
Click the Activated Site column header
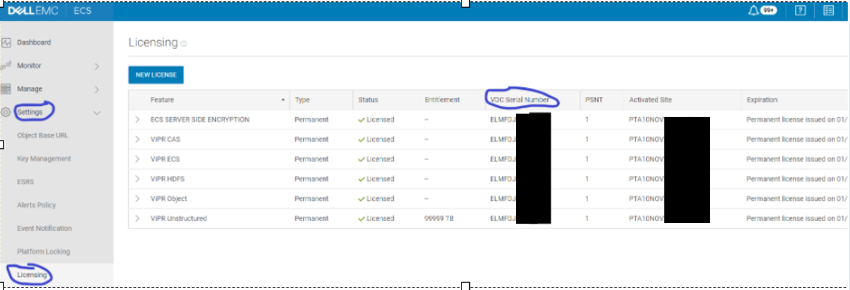click(x=651, y=100)
